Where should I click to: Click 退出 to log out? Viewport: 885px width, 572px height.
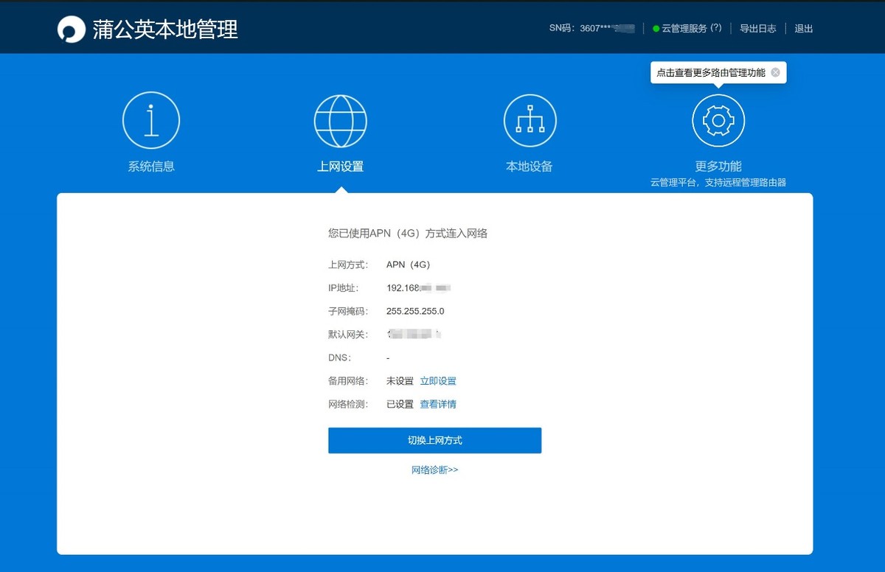click(803, 28)
